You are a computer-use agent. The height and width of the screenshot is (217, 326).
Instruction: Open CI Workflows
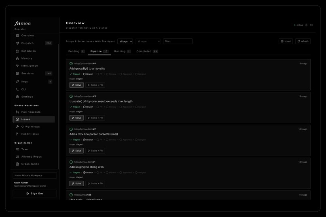pyautogui.click(x=34, y=126)
